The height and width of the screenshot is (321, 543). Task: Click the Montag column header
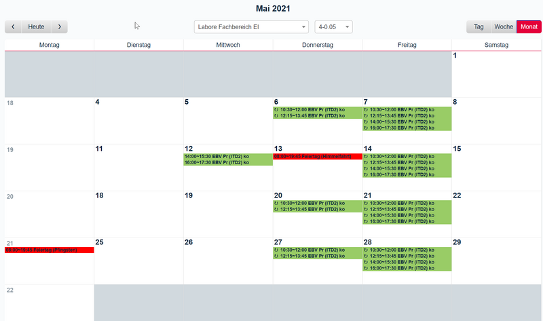point(49,45)
